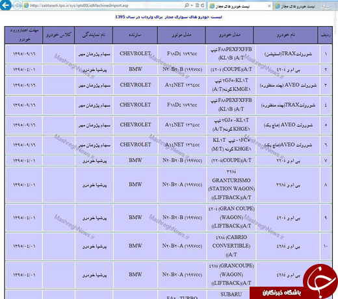Screen dimensions: 338x299
Task: Click model cell containing KHGE1 (A/T) in row 5
Action: coord(231,125)
